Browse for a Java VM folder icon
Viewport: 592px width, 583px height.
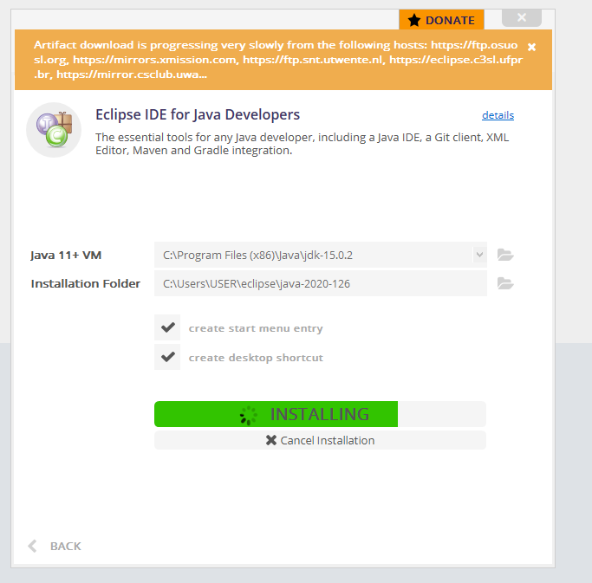pyautogui.click(x=505, y=255)
